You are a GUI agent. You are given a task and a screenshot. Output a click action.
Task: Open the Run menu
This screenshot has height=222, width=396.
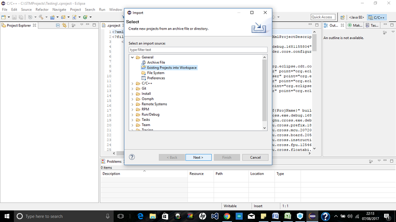[102, 9]
